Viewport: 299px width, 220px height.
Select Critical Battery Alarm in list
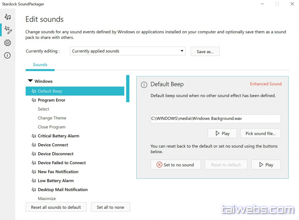[x=58, y=136]
